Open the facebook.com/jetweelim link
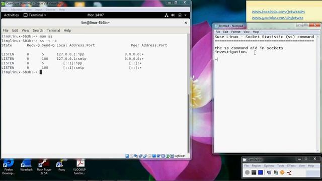The width and height of the screenshot is (322, 181). pos(278,12)
